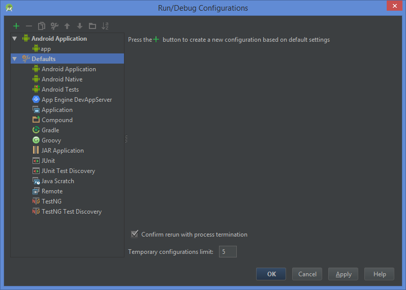Open the edit defaults wrench icon in the toolbar

click(x=54, y=26)
